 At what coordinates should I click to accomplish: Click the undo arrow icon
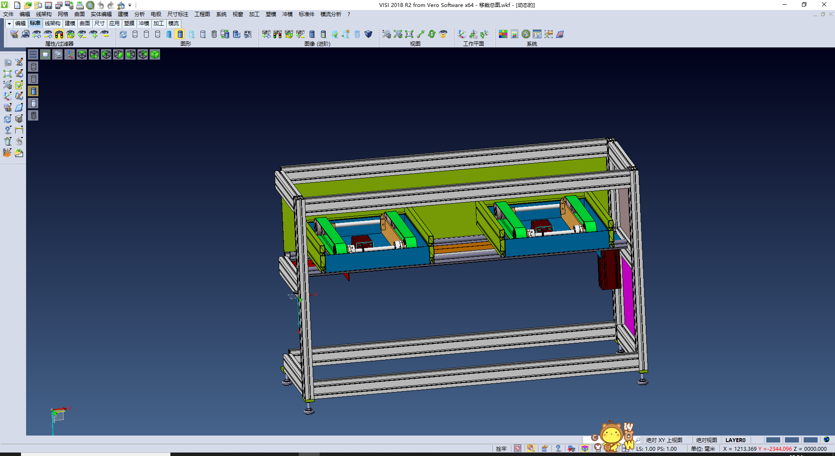[101, 5]
